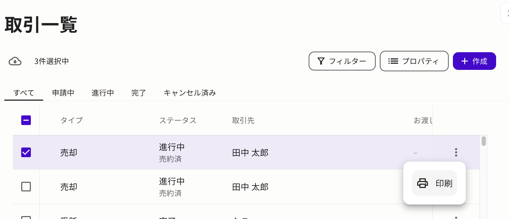Open the フィルター panel
The width and height of the screenshot is (509, 219).
(x=342, y=61)
